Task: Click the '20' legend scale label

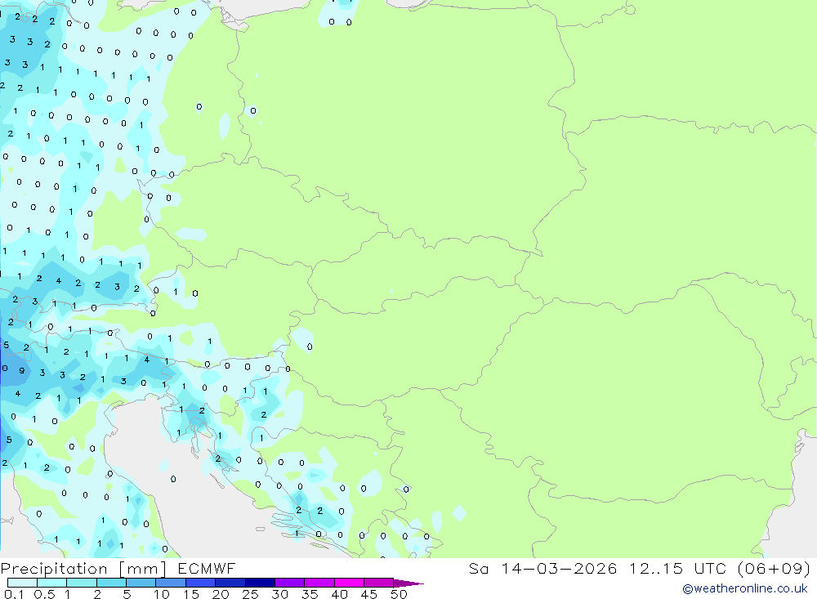Action: coord(221,594)
